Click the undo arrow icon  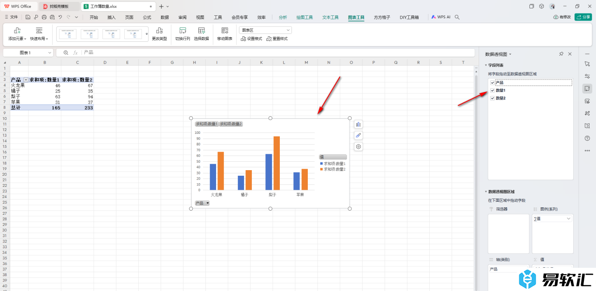point(60,17)
